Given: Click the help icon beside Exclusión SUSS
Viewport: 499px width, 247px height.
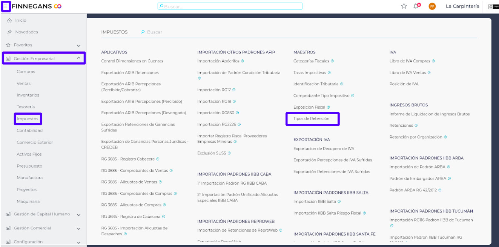Looking at the screenshot, I should 229,153.
